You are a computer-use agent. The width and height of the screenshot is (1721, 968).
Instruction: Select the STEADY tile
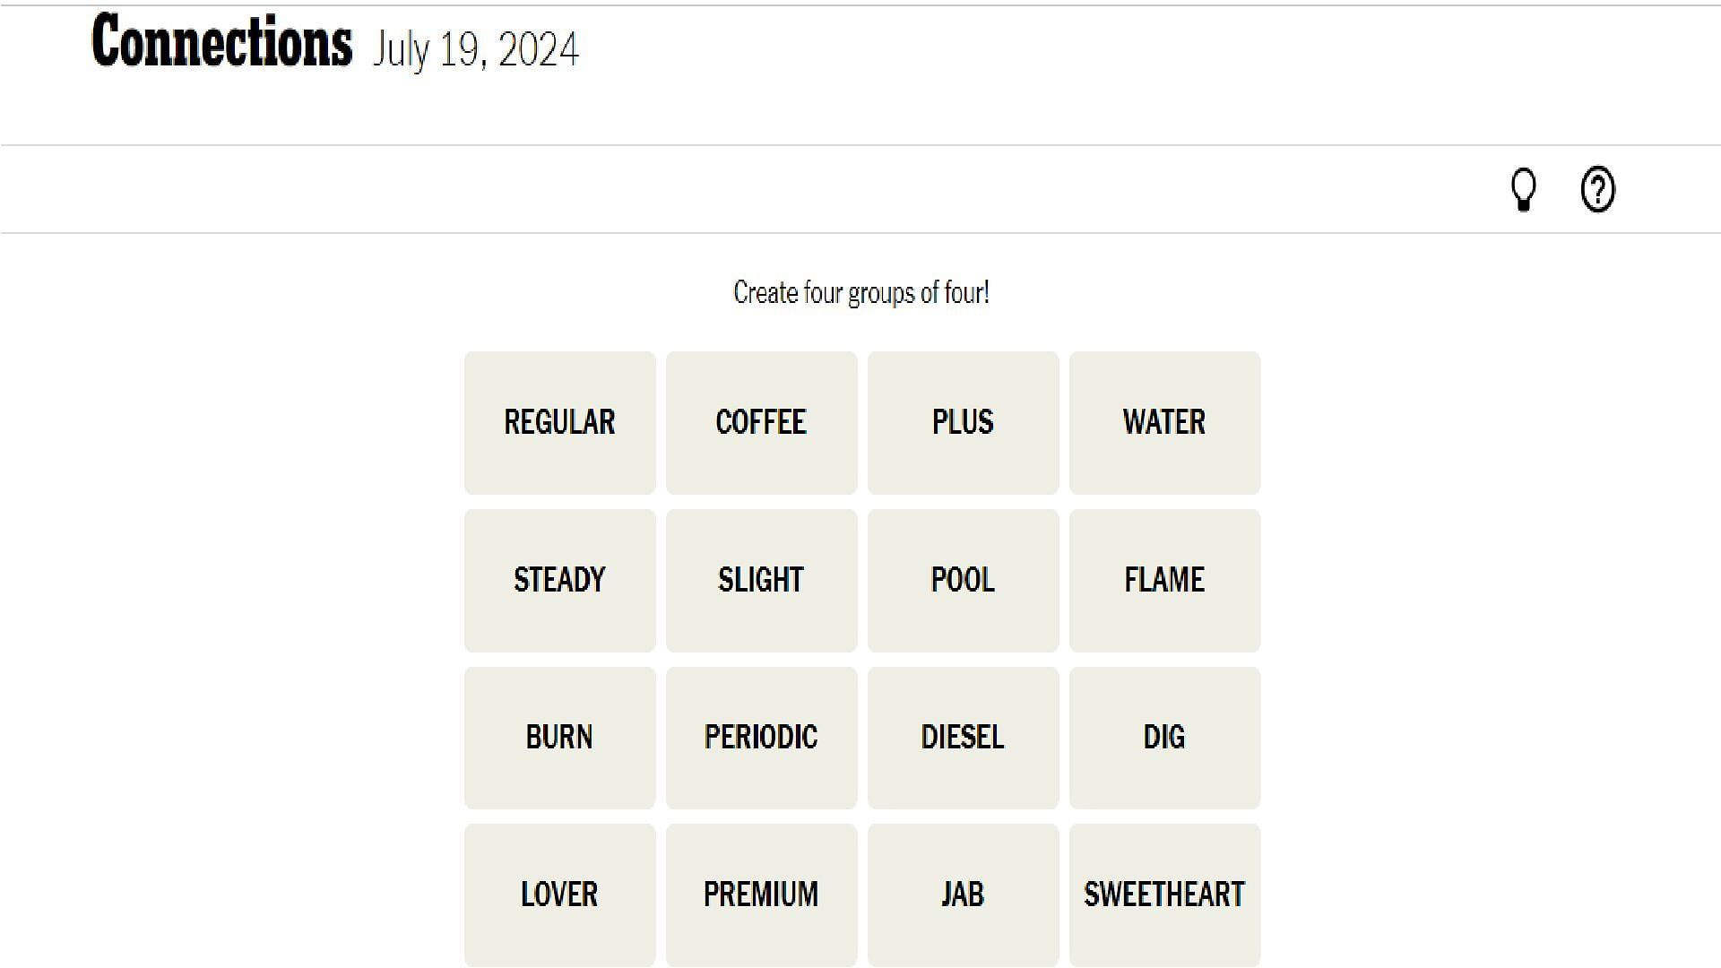(560, 579)
